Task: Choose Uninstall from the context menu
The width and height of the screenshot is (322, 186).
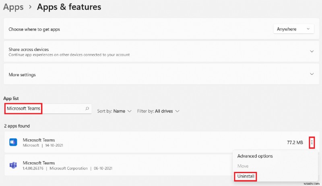Action: [x=246, y=176]
